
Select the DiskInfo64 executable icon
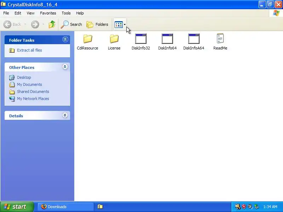167,39
